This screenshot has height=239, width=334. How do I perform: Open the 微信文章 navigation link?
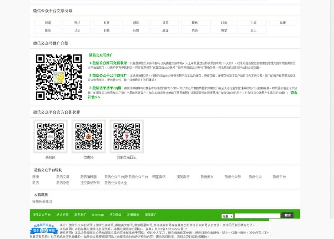(63, 177)
